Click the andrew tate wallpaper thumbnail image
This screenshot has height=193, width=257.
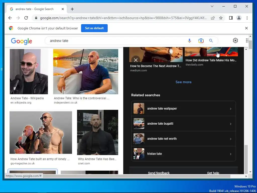point(139,109)
